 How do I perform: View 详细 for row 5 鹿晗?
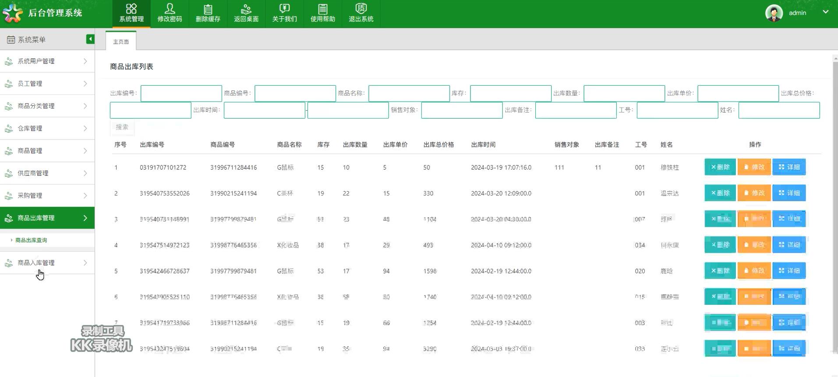click(789, 271)
